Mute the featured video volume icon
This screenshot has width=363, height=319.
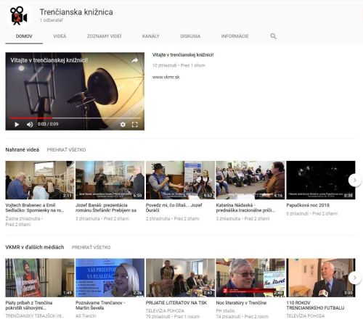click(30, 125)
